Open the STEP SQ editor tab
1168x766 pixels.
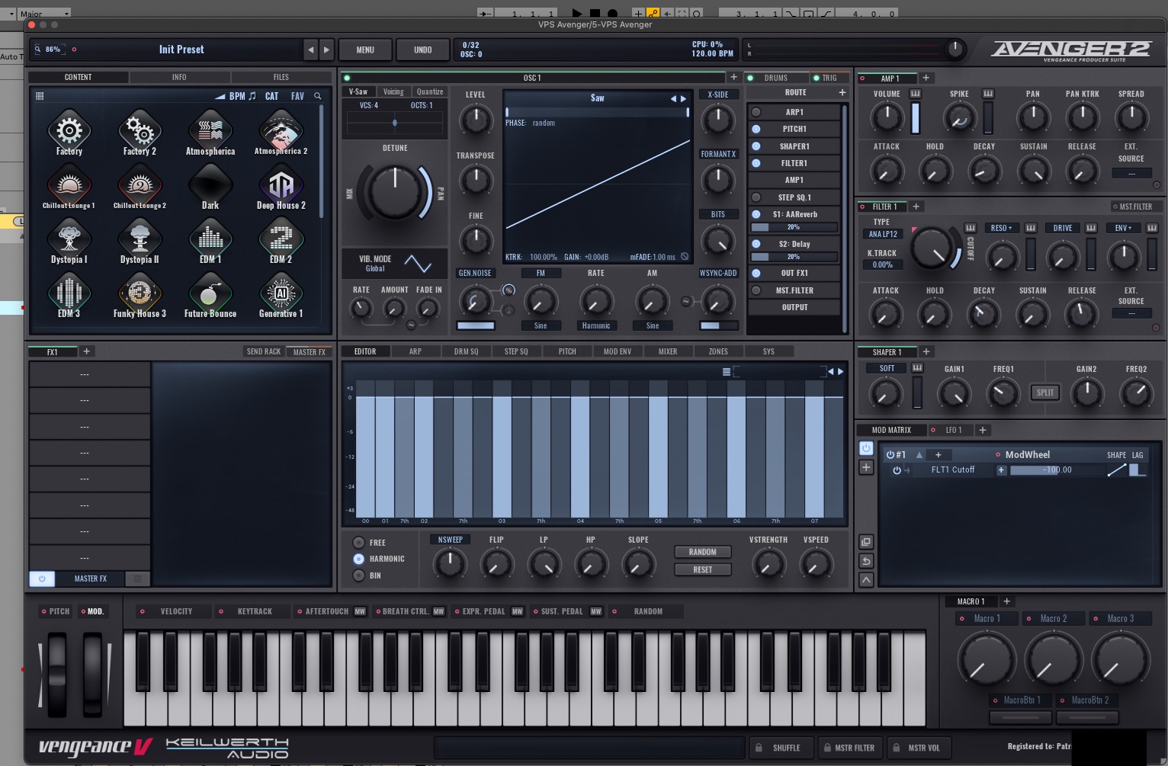click(x=516, y=351)
